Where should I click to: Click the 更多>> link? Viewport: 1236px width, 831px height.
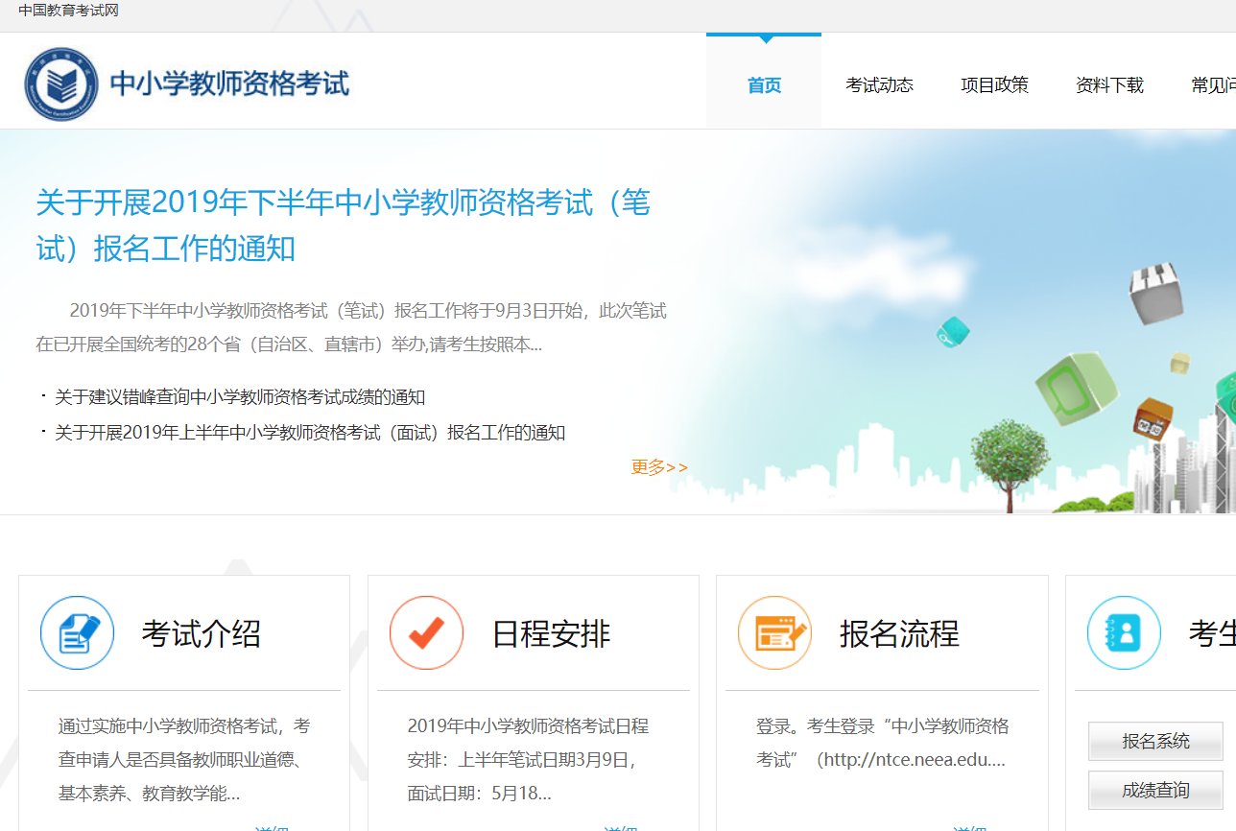[658, 466]
